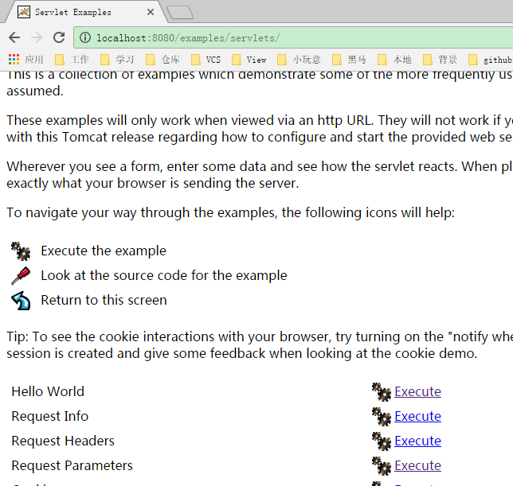Viewport: 513px width, 486px height.
Task: Open the 学习 bookmark folder
Action: [x=117, y=60]
